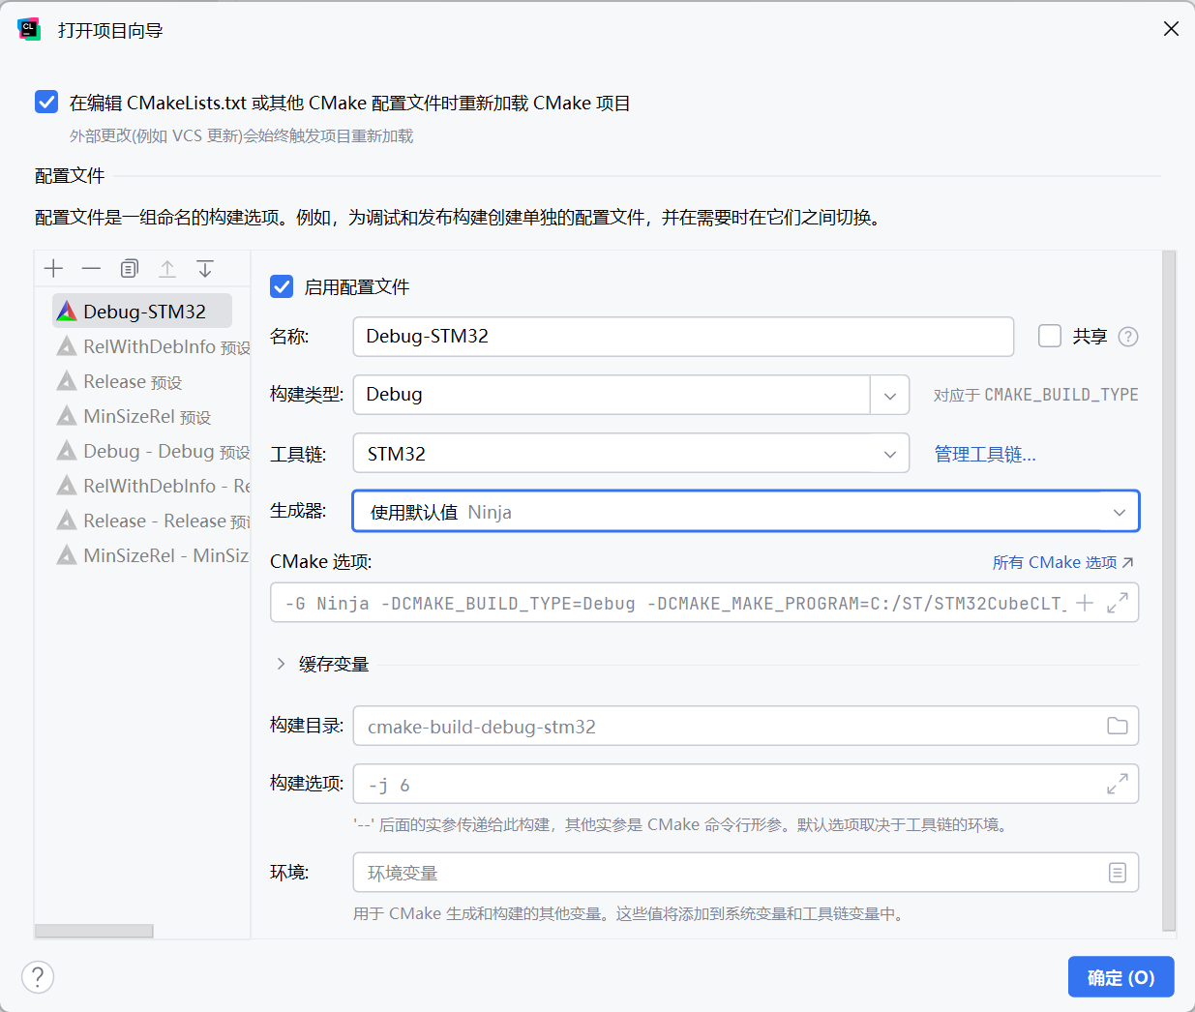The image size is (1195, 1012).
Task: Expand the 缓存变量 section
Action: point(281,664)
